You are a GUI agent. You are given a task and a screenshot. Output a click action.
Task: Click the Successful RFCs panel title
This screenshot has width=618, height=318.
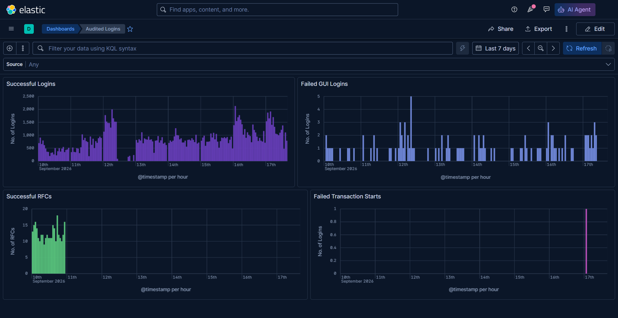tap(29, 196)
